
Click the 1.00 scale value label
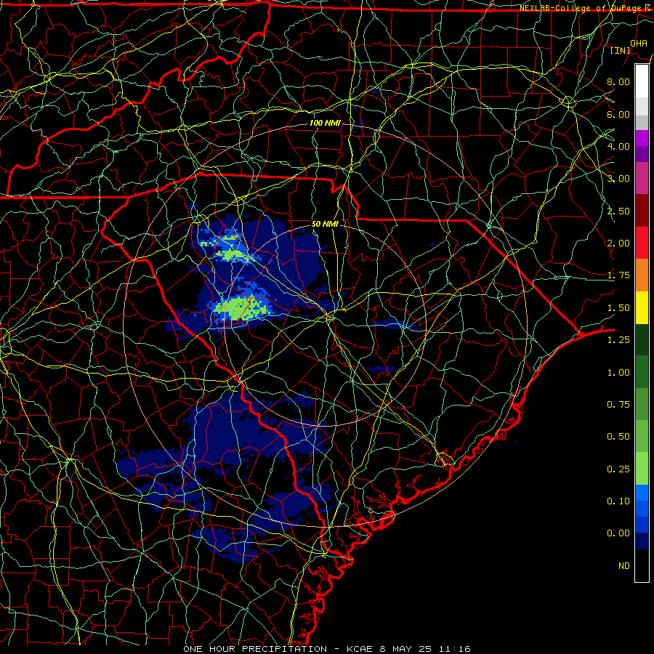(x=618, y=373)
